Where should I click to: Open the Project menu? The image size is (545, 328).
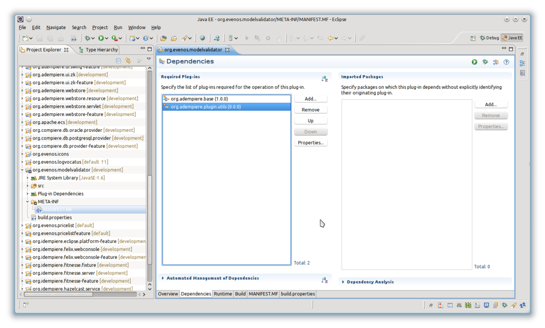click(x=100, y=27)
